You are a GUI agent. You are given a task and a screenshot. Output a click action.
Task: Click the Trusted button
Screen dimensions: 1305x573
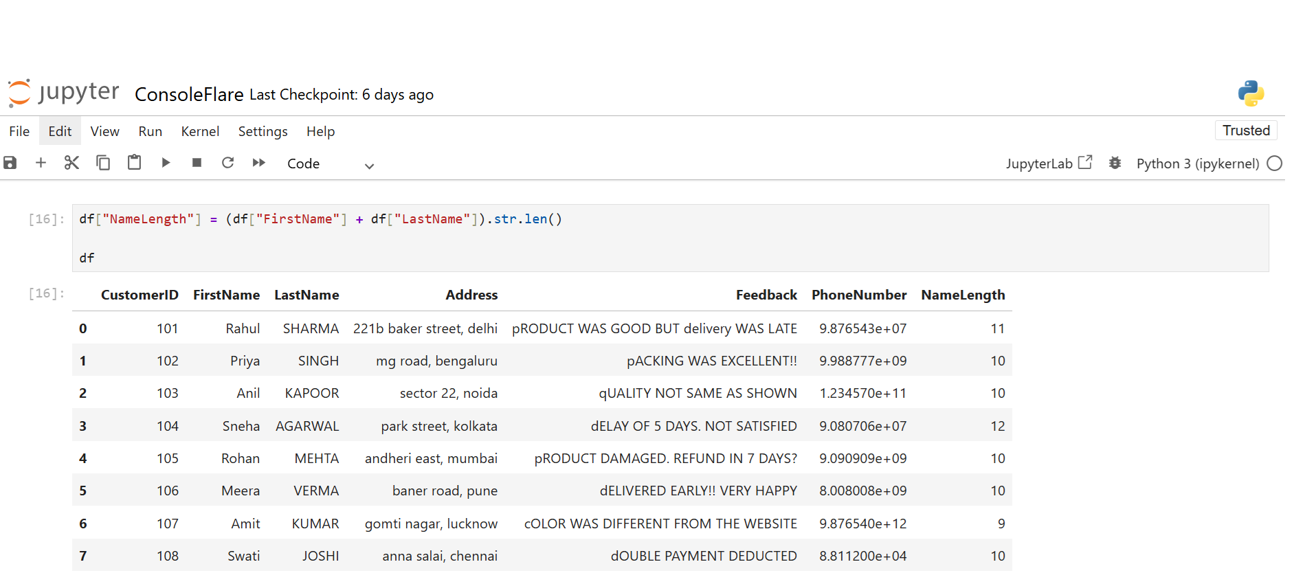1246,131
